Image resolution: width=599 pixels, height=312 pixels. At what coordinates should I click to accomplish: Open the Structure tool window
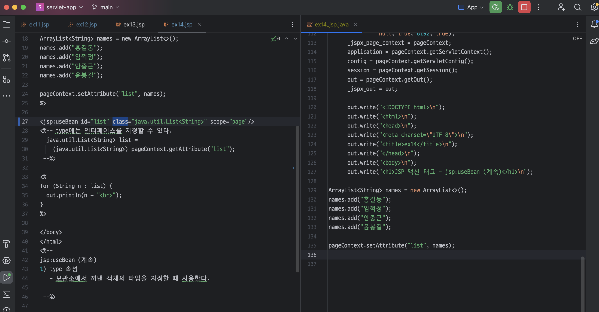7,79
